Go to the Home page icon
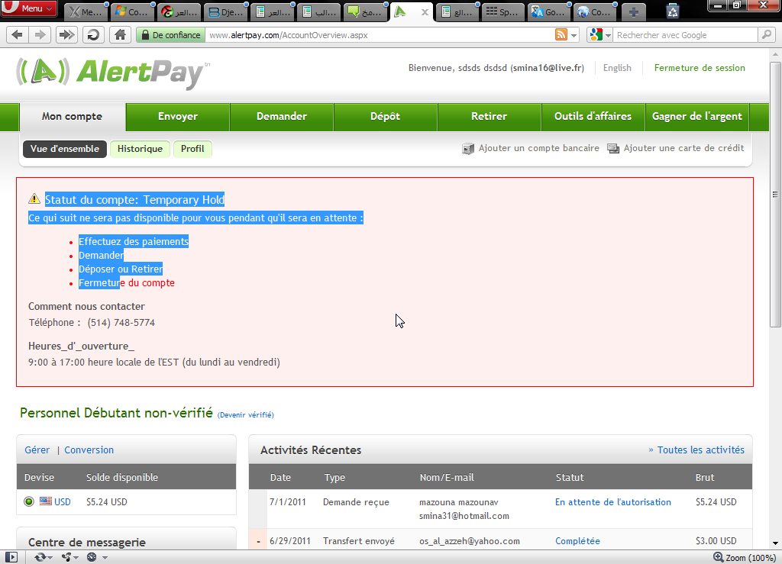The height and width of the screenshot is (564, 782). [120, 35]
